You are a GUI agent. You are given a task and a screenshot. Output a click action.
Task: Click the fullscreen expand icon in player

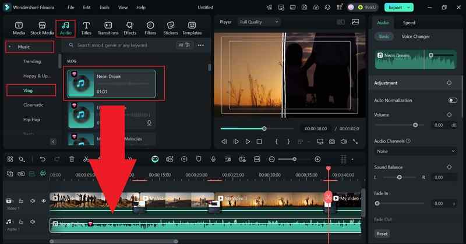(x=355, y=142)
